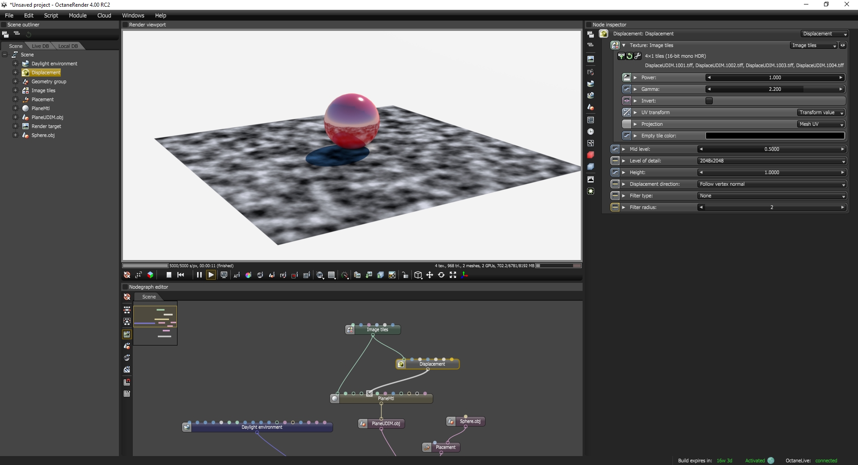Select Placement in the scene outliner
Screen dimensions: 858x465
click(42, 99)
